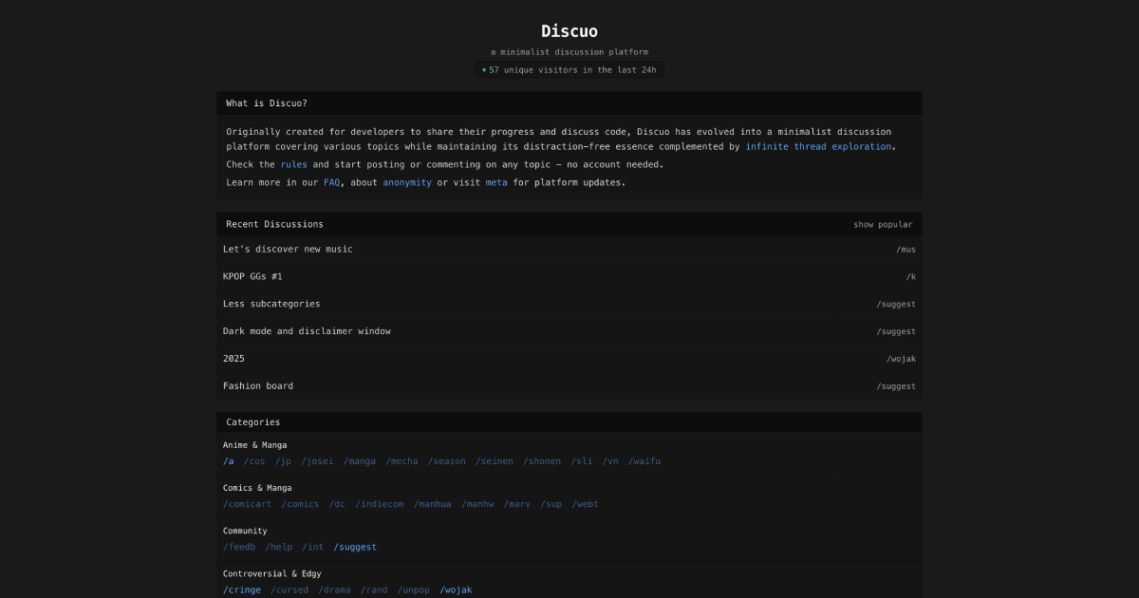Image resolution: width=1139 pixels, height=598 pixels.
Task: Open "Let's discover new music" discussion
Action: coord(288,250)
